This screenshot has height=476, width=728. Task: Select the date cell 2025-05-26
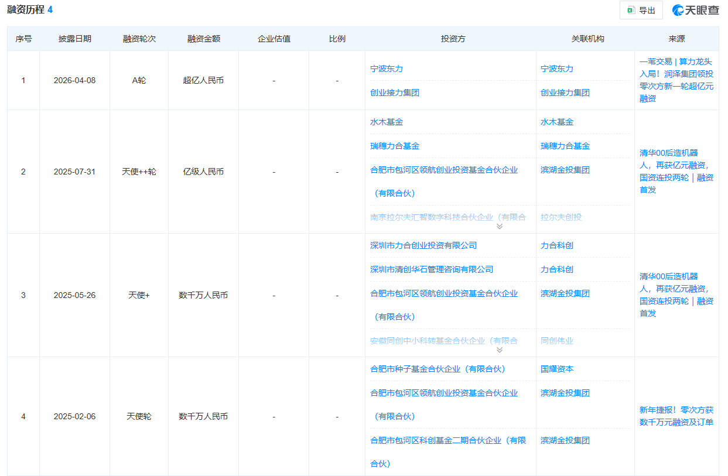point(74,295)
